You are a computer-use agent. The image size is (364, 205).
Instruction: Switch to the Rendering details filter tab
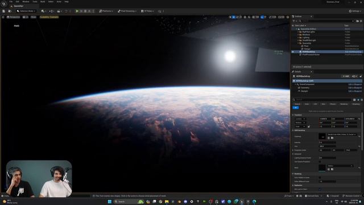point(344,104)
